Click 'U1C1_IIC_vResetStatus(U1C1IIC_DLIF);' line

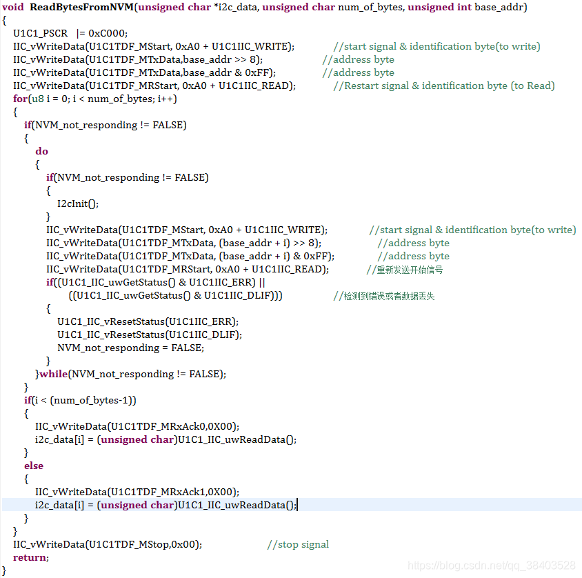[x=150, y=335]
